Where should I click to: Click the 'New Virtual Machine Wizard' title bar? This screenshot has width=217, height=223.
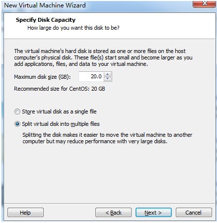point(45,5)
